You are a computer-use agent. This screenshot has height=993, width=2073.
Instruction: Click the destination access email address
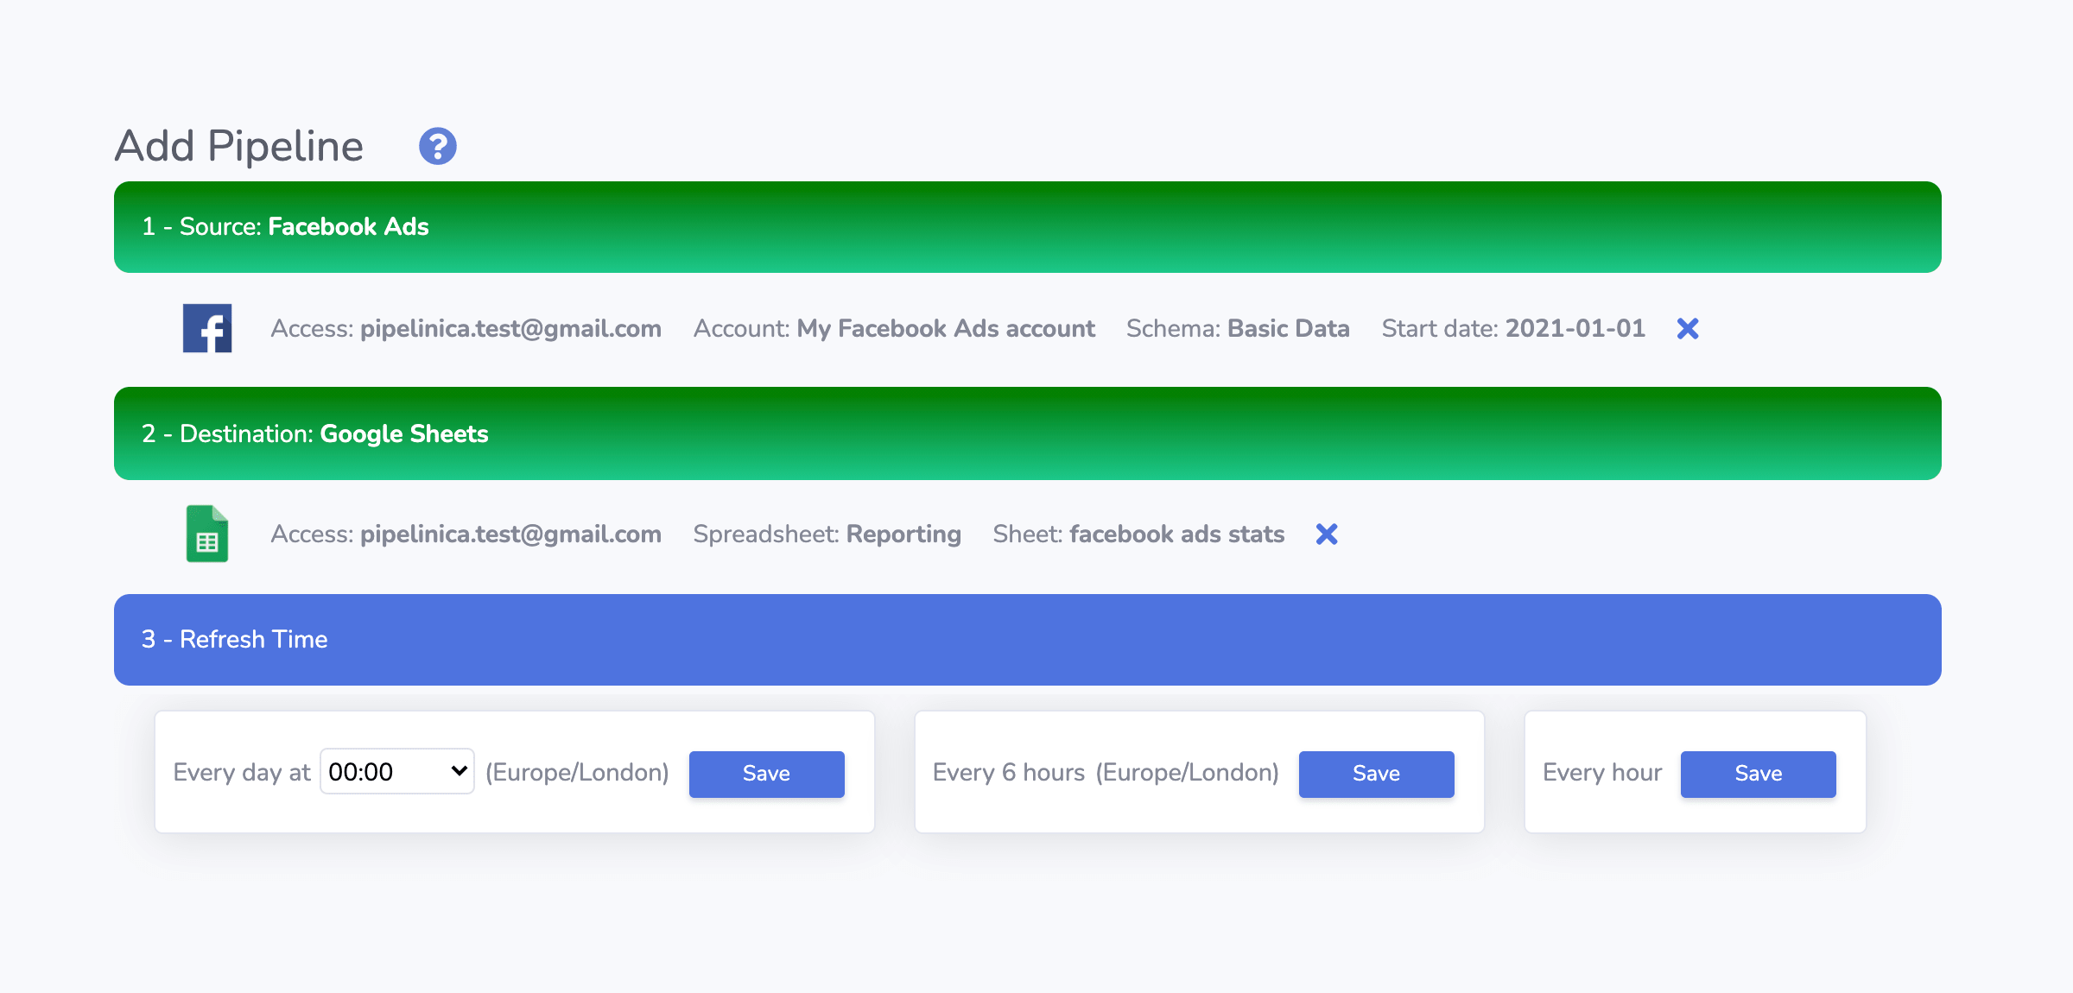(510, 534)
